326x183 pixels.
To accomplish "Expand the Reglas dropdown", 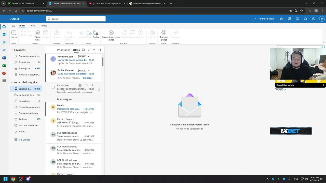I will [x=96, y=40].
